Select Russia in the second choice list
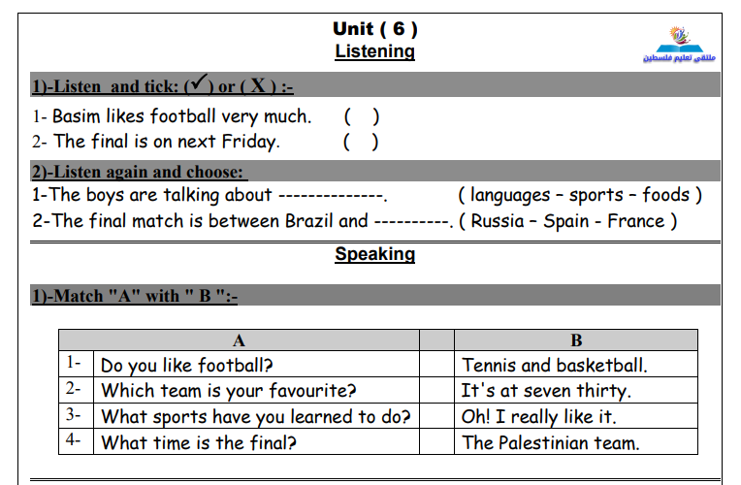This screenshot has width=741, height=485. (498, 221)
